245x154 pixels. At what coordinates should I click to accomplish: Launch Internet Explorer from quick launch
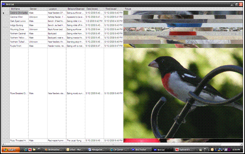point(26,150)
